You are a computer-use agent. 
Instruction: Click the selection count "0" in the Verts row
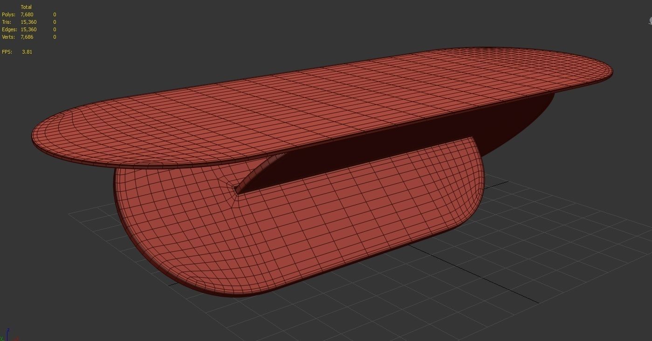(x=55, y=37)
